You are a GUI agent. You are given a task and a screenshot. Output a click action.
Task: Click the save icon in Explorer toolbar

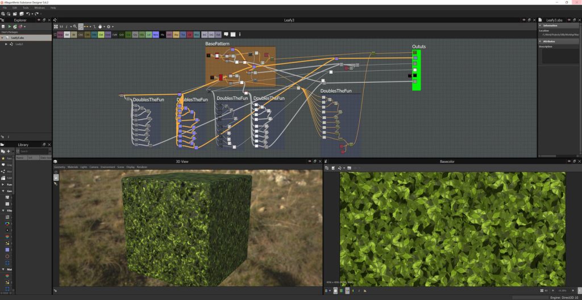pyautogui.click(x=3, y=27)
